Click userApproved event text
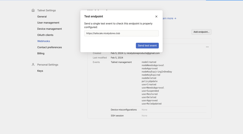This screenshot has height=134, width=243. (149, 100)
